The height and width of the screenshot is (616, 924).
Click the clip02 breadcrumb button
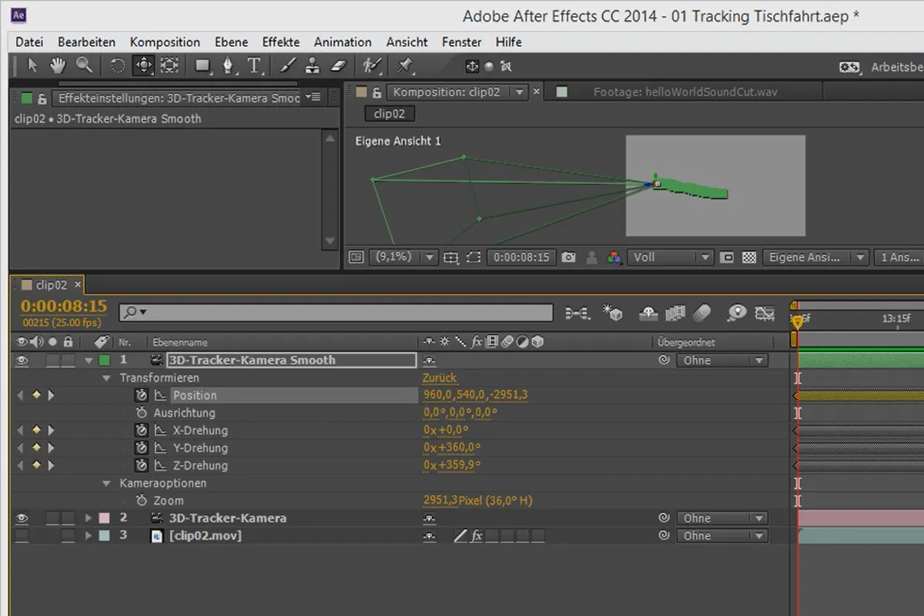[390, 114]
